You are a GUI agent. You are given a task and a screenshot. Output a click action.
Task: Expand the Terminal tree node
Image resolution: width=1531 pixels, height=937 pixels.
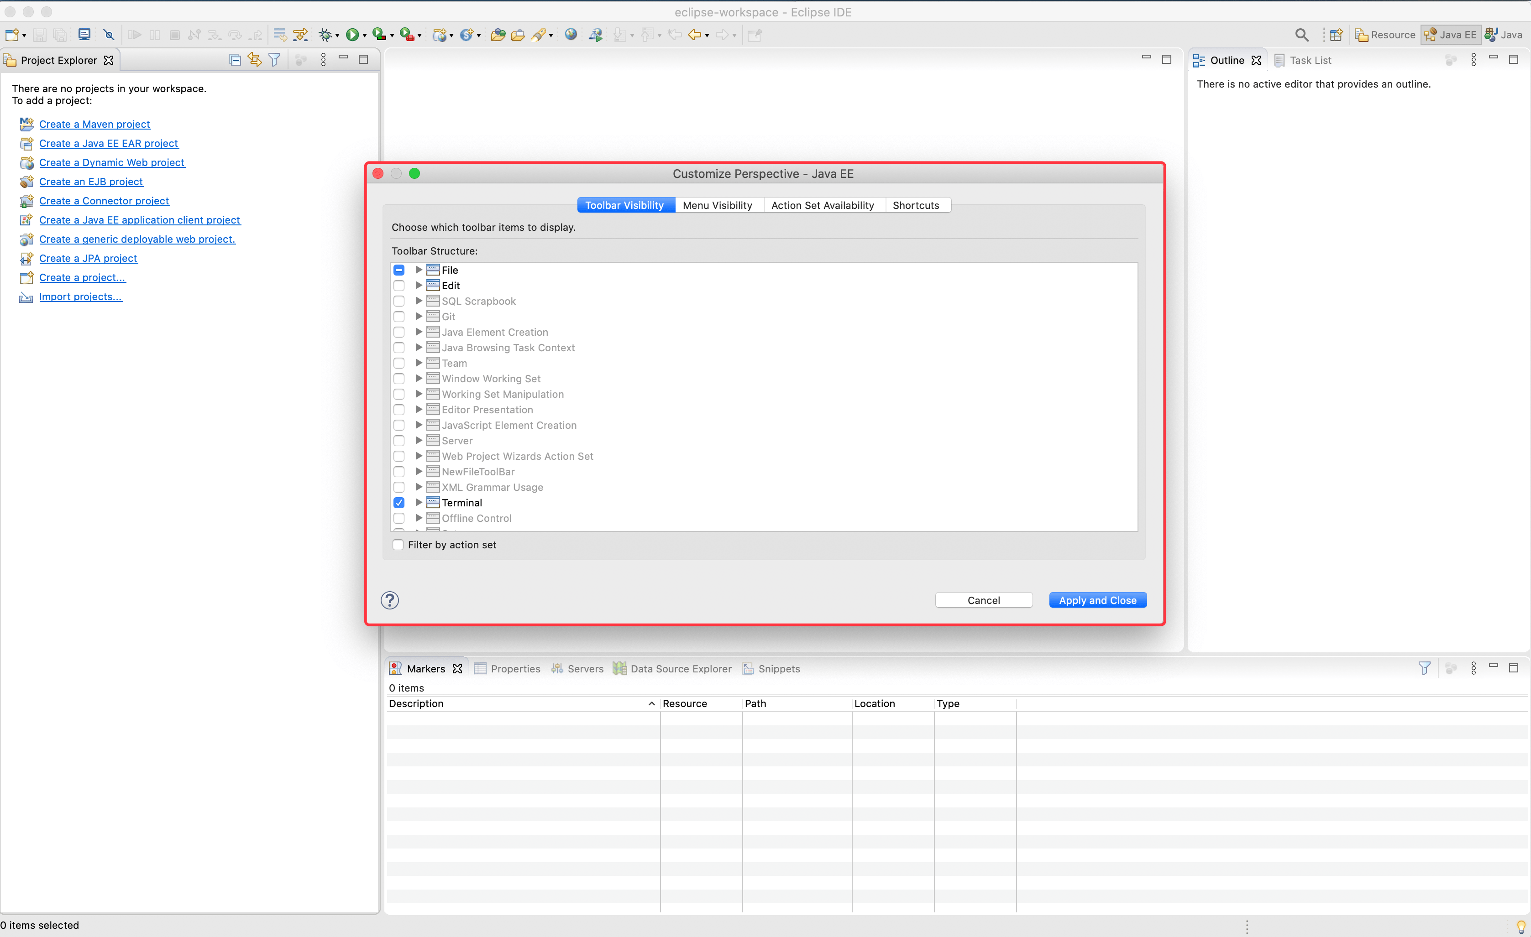click(x=419, y=502)
